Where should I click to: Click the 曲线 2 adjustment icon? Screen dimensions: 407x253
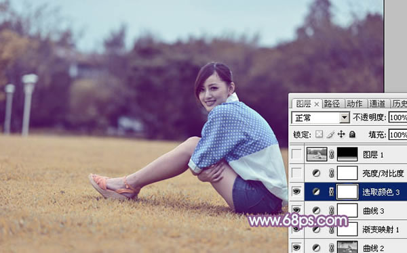tap(316, 248)
